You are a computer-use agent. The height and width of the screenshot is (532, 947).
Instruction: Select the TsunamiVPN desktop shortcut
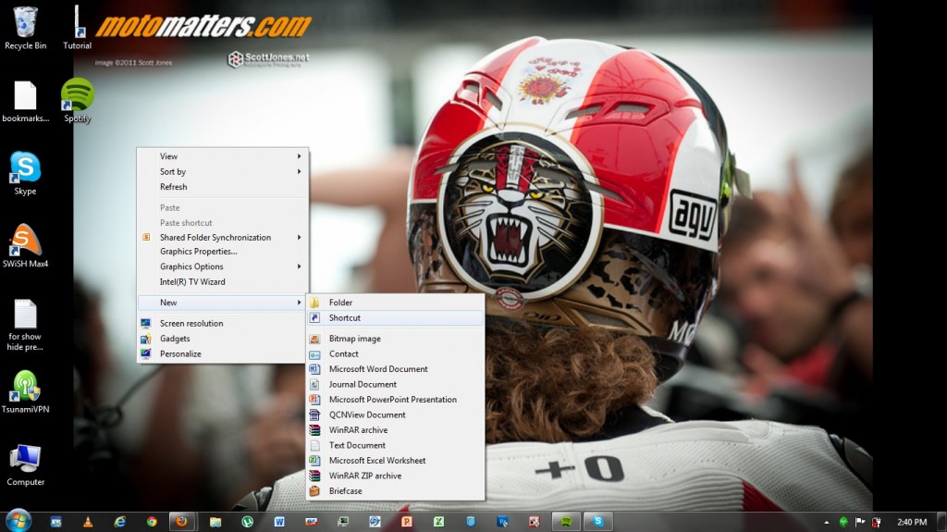click(x=25, y=391)
